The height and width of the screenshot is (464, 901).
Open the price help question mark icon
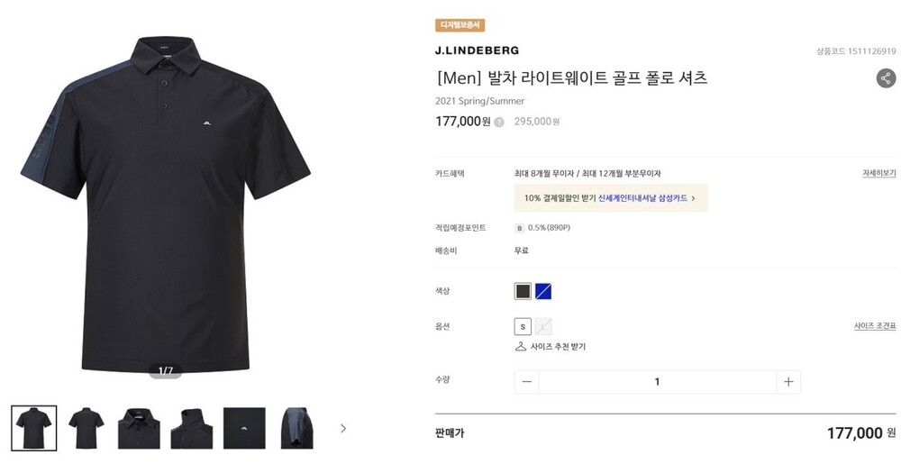click(x=499, y=123)
